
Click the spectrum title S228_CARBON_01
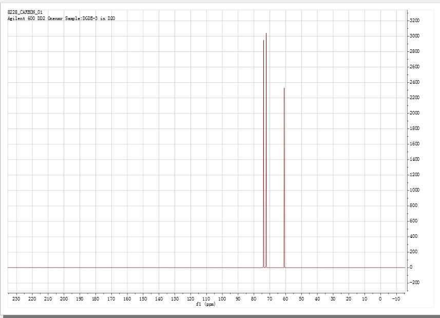25,12
